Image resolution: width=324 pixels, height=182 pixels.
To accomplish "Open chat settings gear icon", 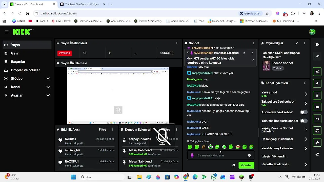I will point(234,165).
